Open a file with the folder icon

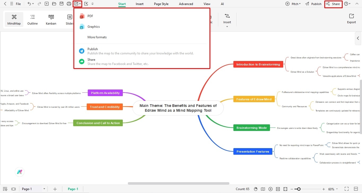(x=54, y=4)
